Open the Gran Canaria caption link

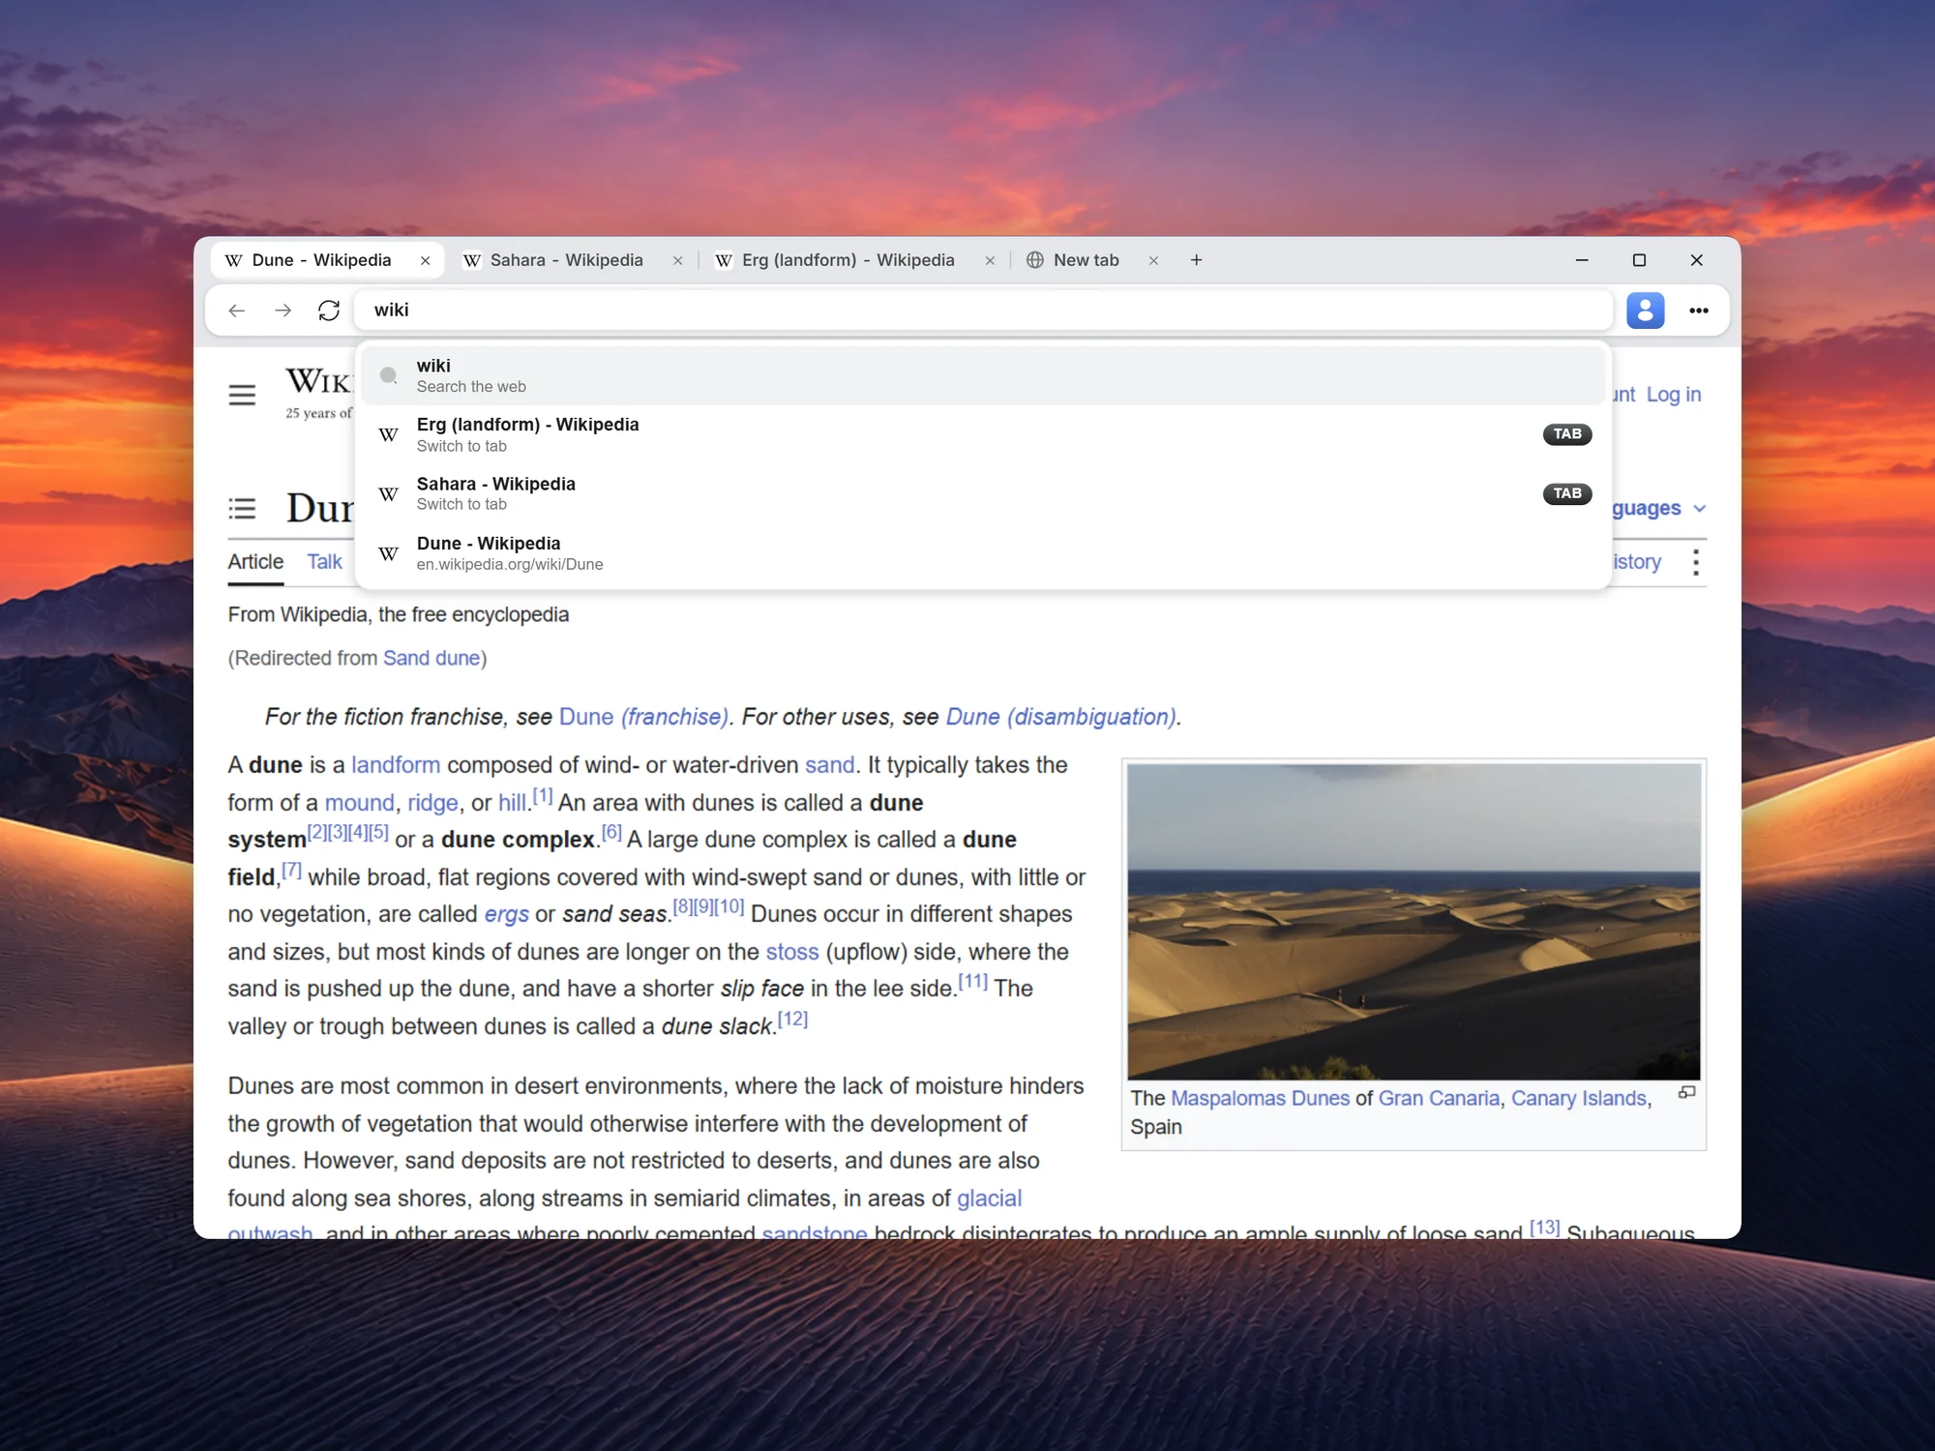point(1439,1098)
